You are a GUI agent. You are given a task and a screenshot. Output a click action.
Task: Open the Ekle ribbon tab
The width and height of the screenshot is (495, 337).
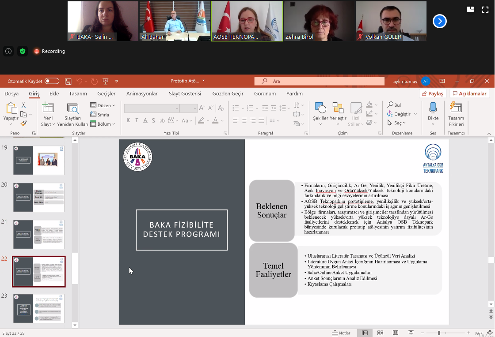pyautogui.click(x=54, y=94)
